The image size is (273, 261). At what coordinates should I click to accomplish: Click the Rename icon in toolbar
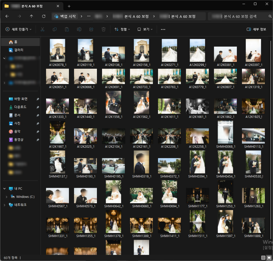coord(79,29)
